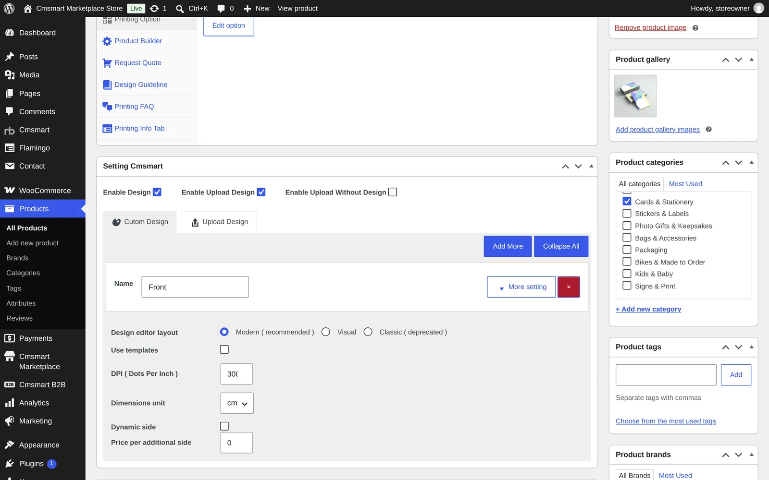
Task: Click the Cmsmart Marketplace store icon
Action: [10, 356]
